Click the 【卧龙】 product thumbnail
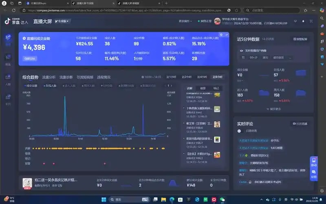326x204 pixels. click(217, 155)
